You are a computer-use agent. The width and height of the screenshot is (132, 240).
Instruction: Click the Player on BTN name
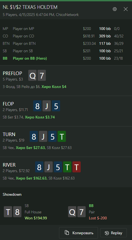click(x=24, y=44)
